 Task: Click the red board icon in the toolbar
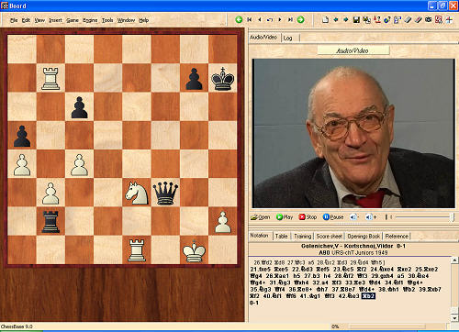[x=439, y=20]
